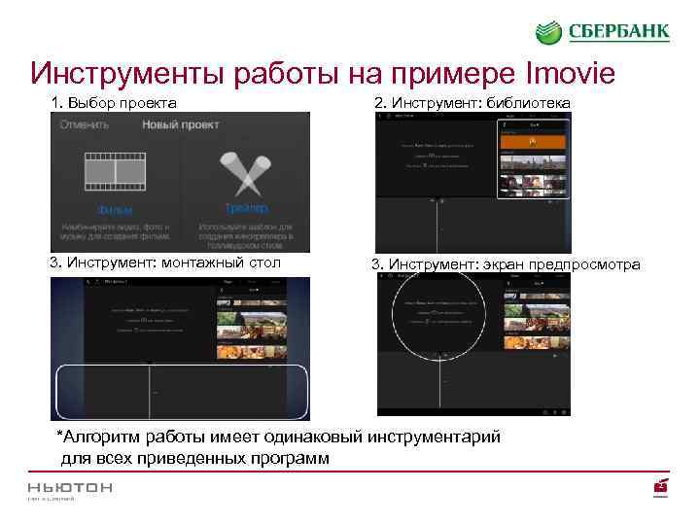Click the caption 2. Инструмент: библиотека
This screenshot has width=700, height=525.
click(472, 103)
